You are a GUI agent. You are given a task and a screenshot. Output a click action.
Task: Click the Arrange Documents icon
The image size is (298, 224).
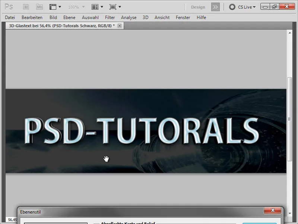tap(95, 7)
